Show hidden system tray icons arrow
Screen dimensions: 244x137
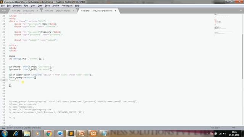(207, 134)
